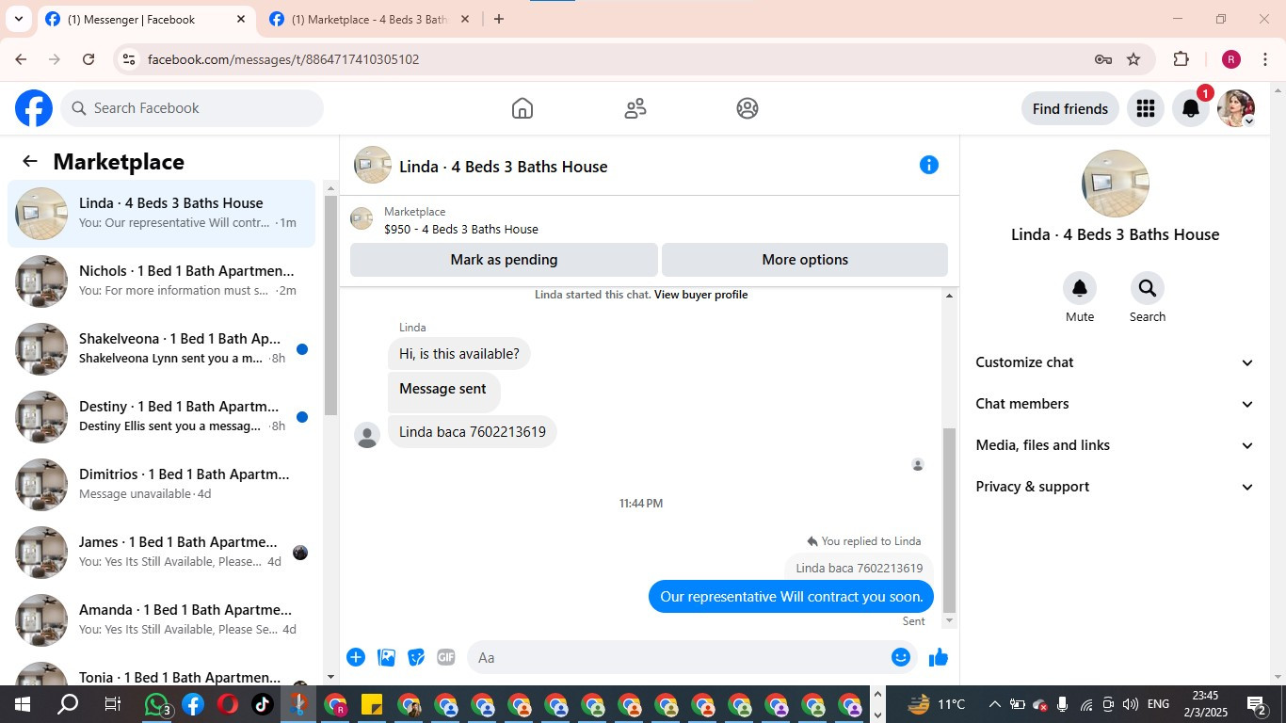The image size is (1286, 723).
Task: Open the Windows notification center
Action: (1257, 704)
